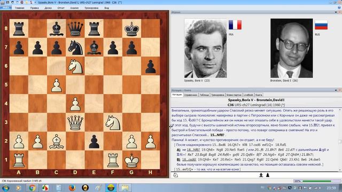This screenshot has height=192, width=342.
Task: Select the white knight on d6
Action: pos(75,66)
